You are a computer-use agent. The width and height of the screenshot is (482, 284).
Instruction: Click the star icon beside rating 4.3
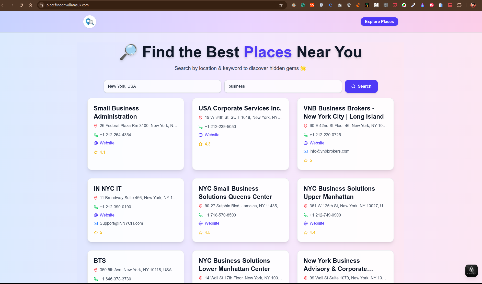[x=201, y=144]
